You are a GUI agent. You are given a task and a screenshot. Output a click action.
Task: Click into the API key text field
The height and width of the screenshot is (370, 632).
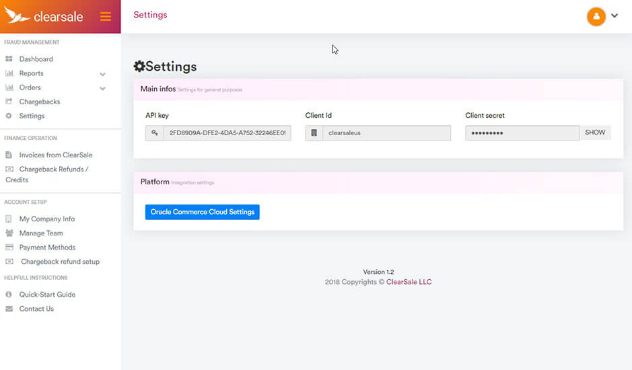[x=227, y=133]
